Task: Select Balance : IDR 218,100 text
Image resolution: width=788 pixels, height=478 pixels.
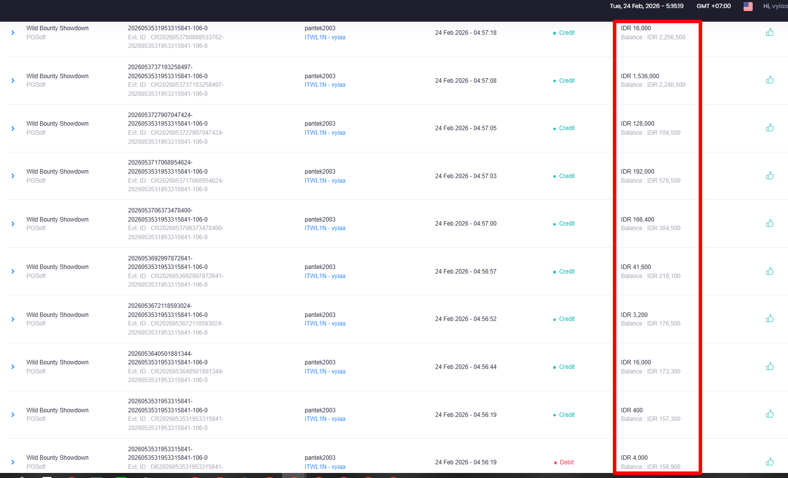Action: pyautogui.click(x=651, y=276)
